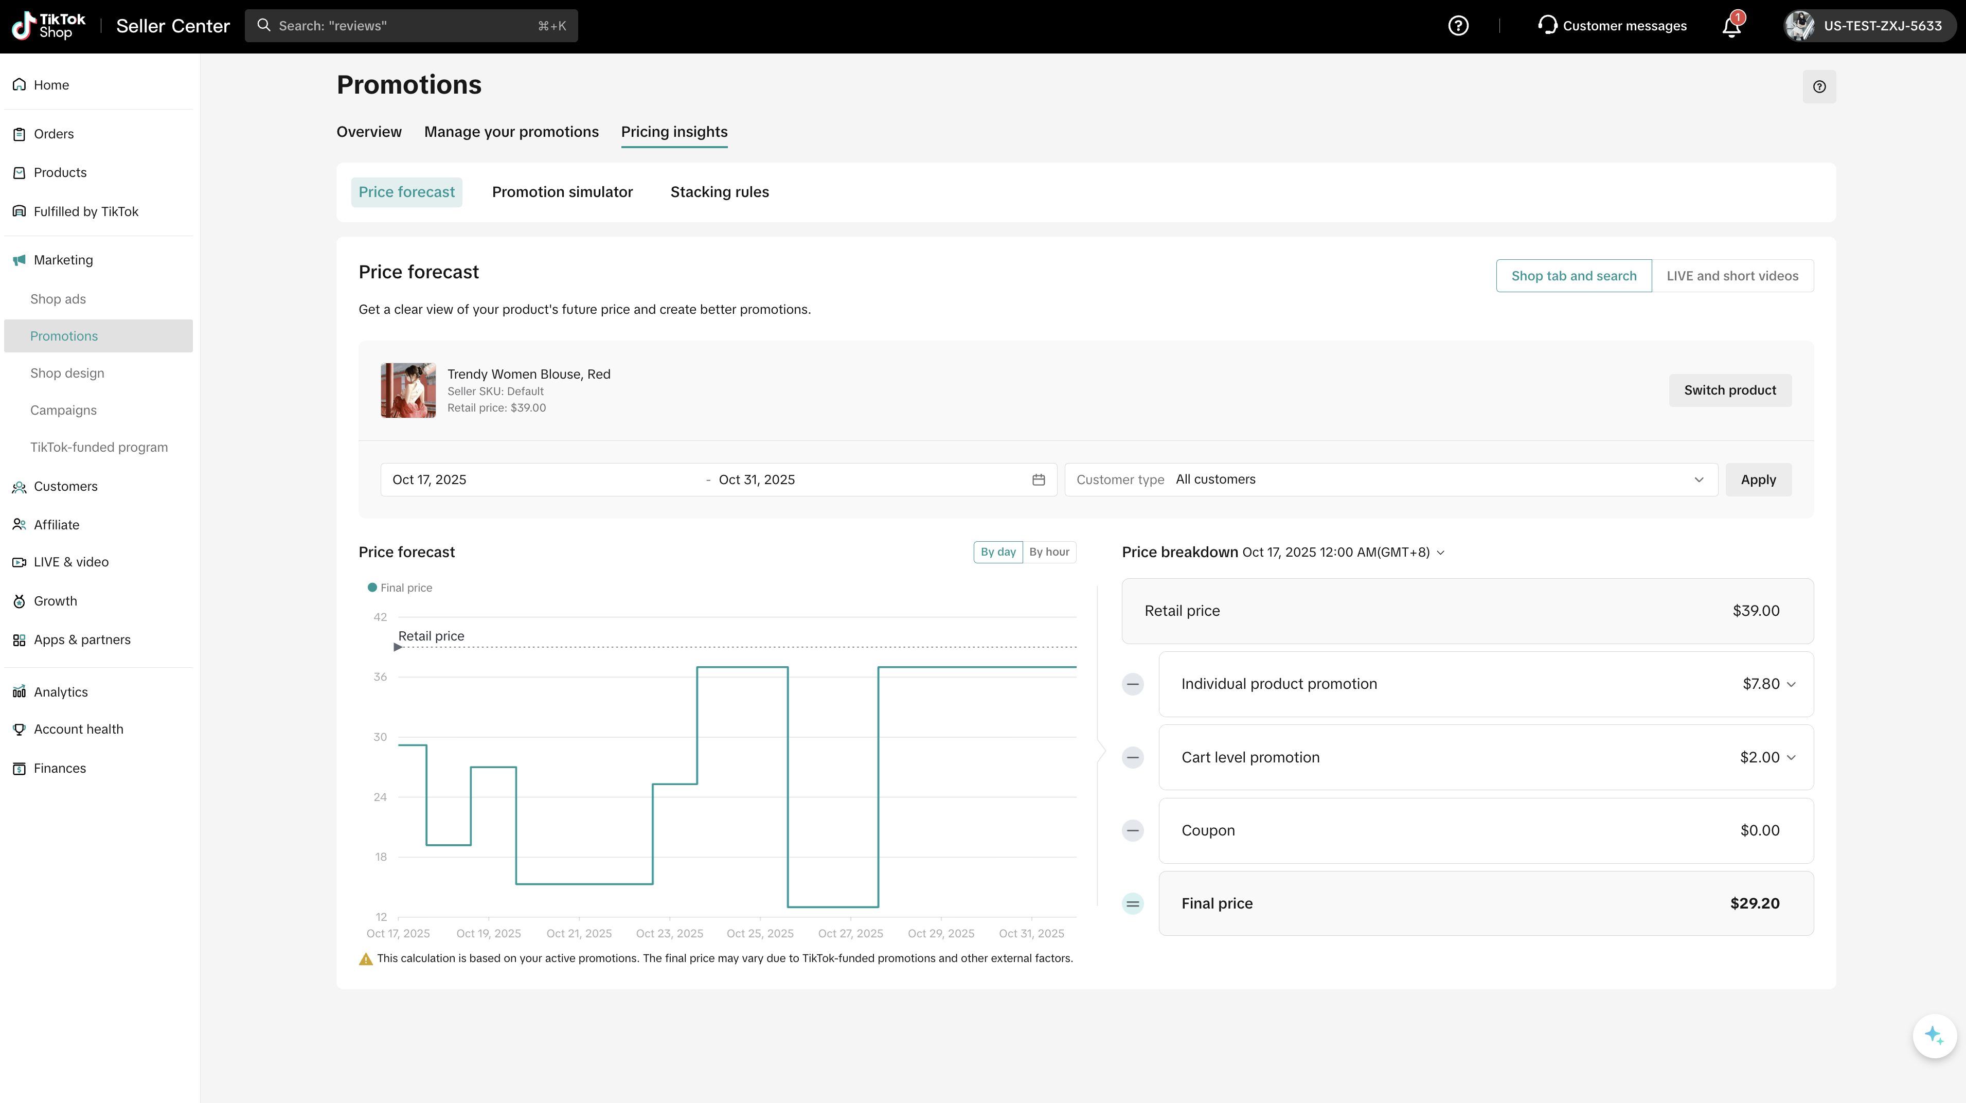Toggle the Final price legend marker
This screenshot has height=1103, width=1966.
point(372,588)
